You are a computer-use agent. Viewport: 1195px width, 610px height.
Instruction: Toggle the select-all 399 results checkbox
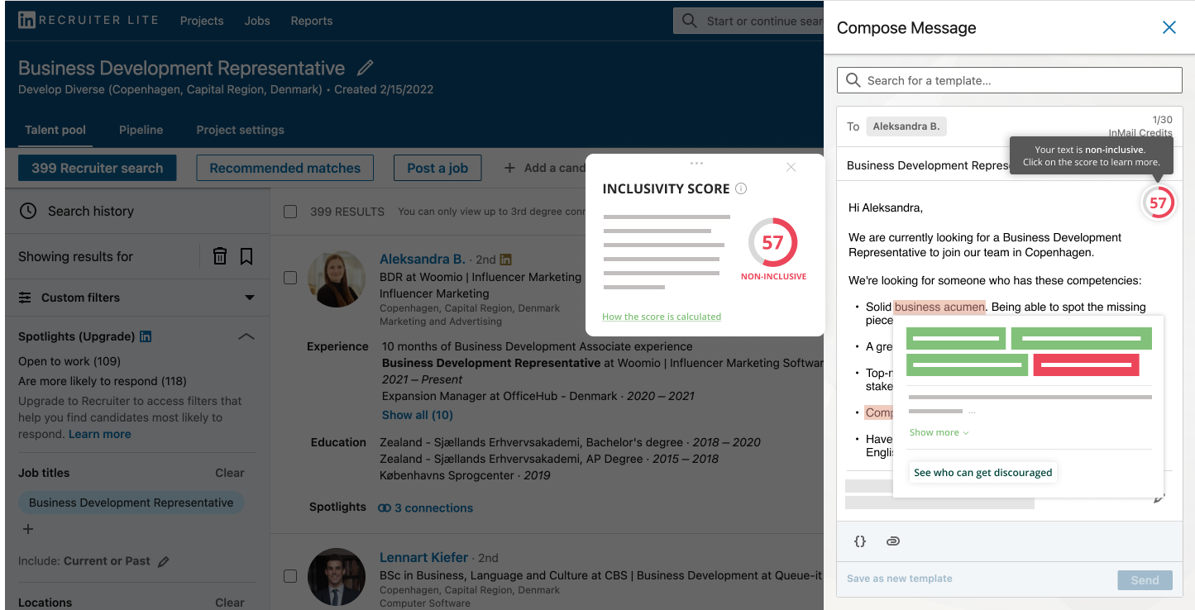290,212
